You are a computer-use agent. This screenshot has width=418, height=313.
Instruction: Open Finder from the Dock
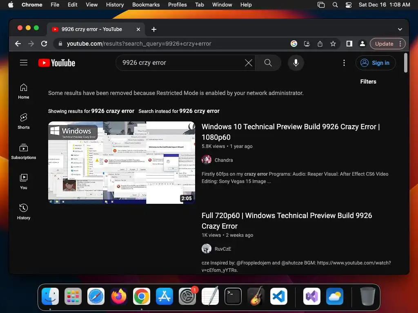[x=50, y=296]
